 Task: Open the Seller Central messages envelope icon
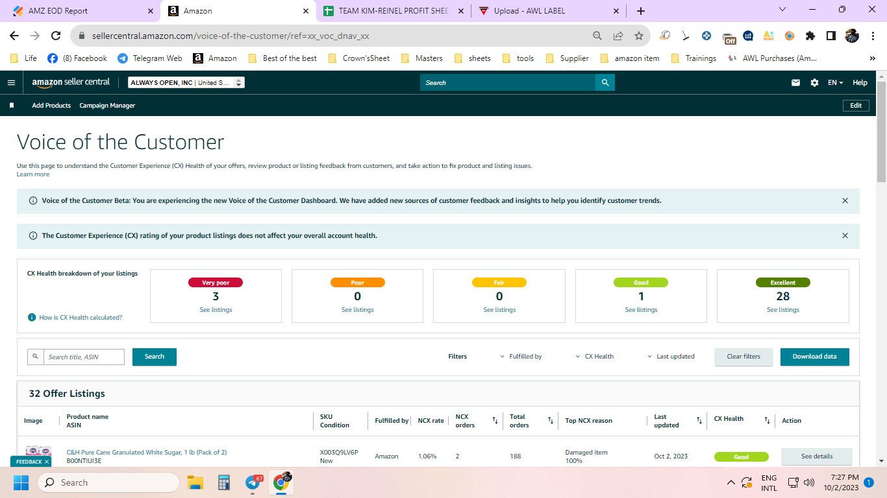[795, 83]
